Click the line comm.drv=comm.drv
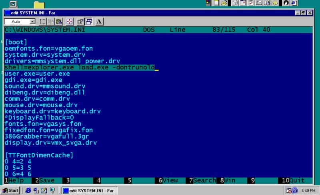 click(x=37, y=99)
